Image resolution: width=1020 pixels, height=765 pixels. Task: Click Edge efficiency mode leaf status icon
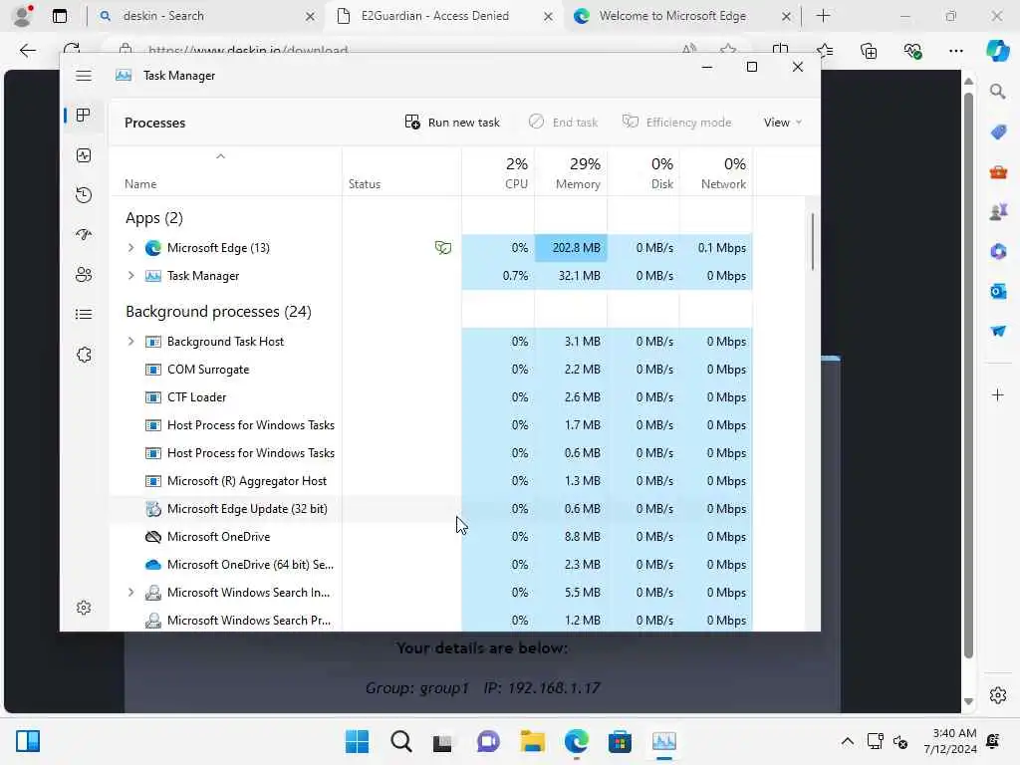point(443,248)
